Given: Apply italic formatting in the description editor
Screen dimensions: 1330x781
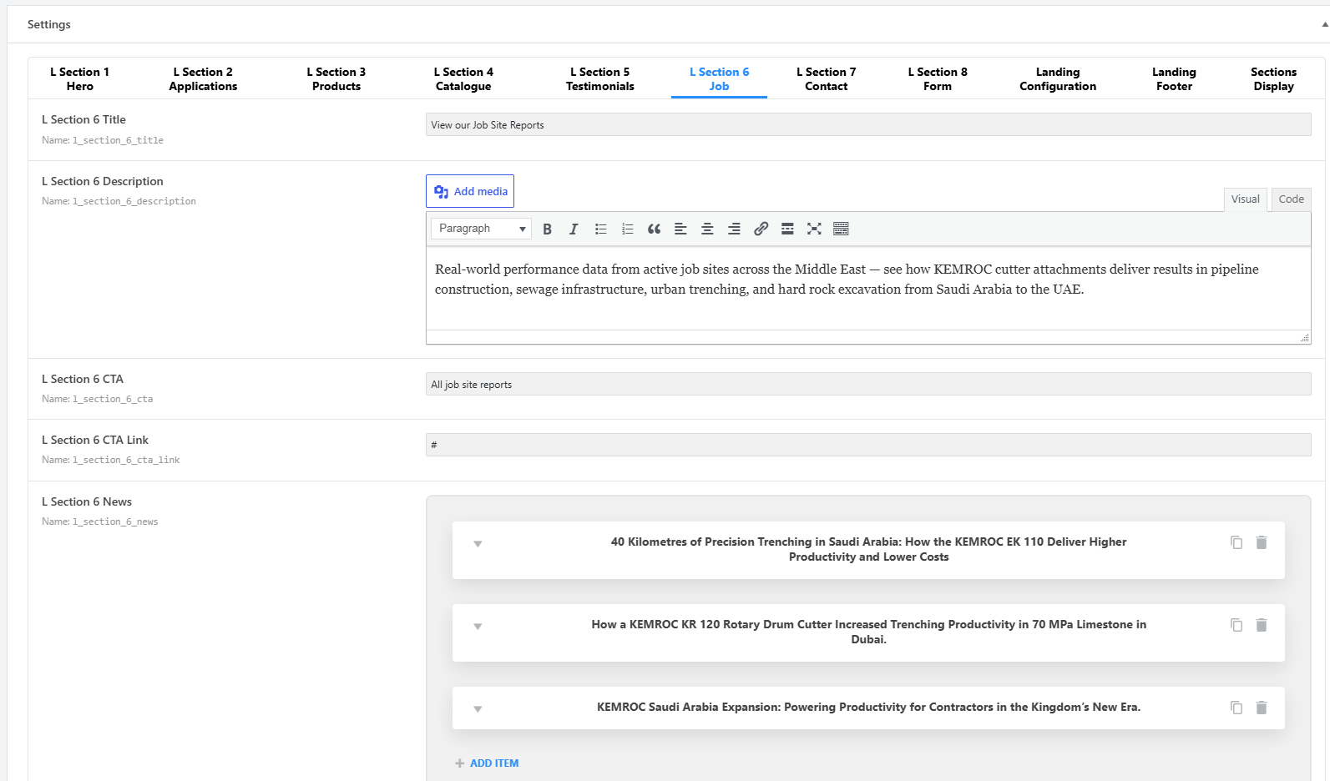Looking at the screenshot, I should (x=574, y=229).
